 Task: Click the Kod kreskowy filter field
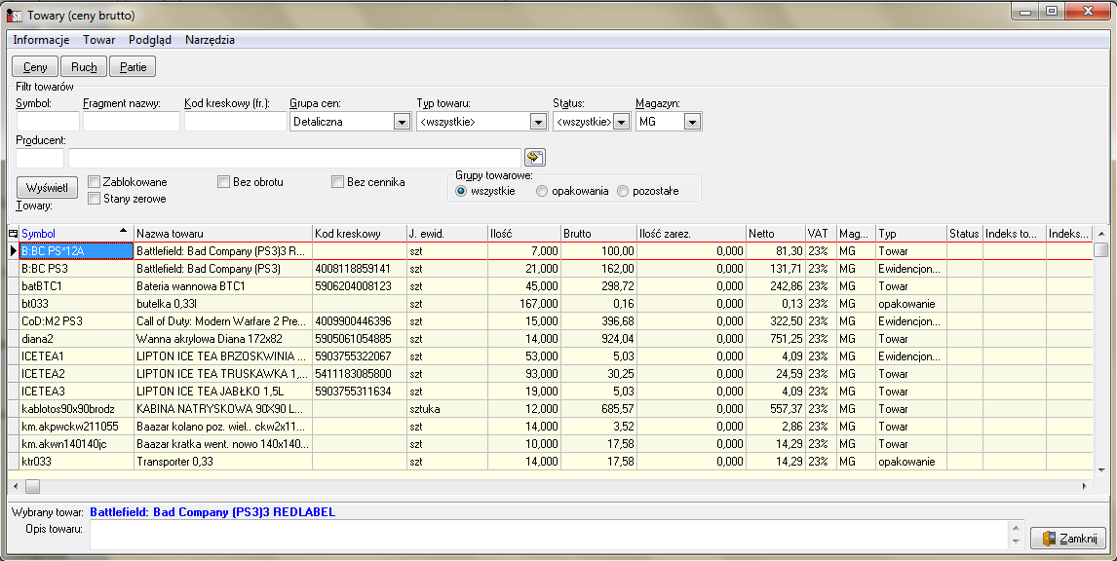(236, 122)
